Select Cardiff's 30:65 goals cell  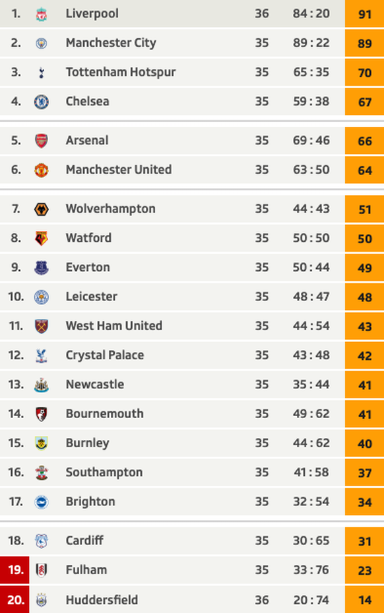[x=311, y=541]
